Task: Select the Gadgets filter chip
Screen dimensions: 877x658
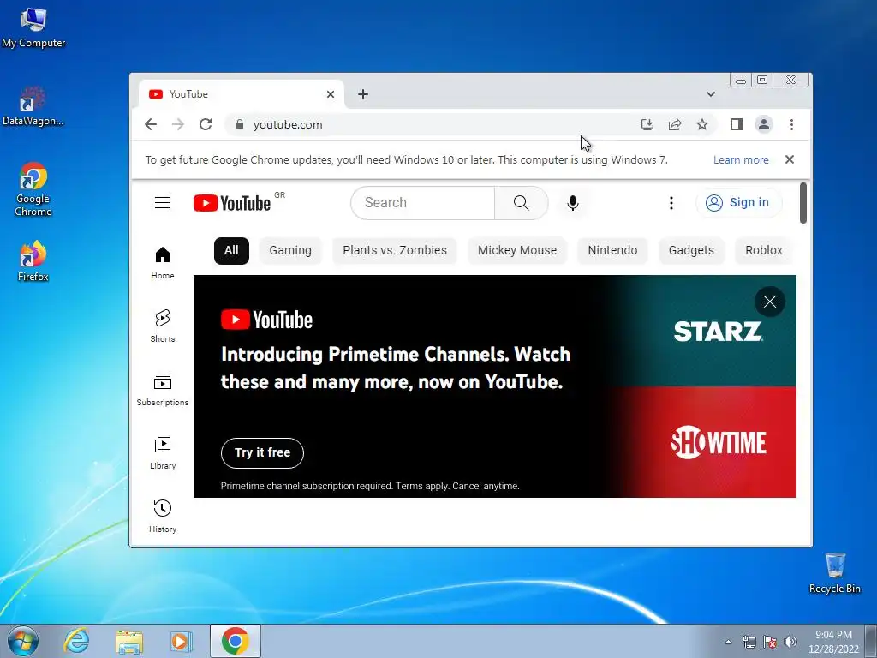Action: coord(691,250)
